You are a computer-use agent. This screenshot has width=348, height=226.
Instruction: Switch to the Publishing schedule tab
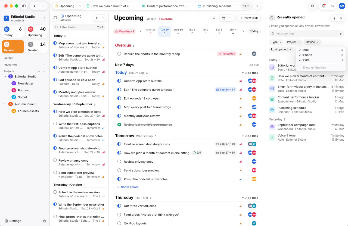pos(215,6)
